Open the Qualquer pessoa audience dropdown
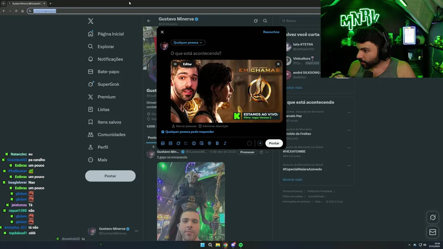 [x=188, y=43]
